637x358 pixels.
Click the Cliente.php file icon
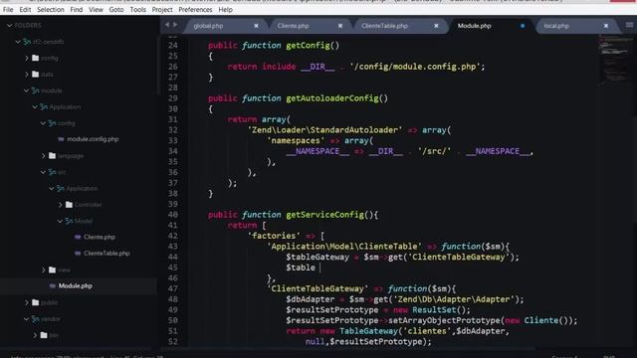click(x=78, y=237)
